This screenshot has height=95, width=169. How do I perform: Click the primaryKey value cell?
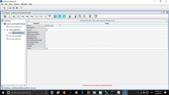pyautogui.click(x=107, y=44)
